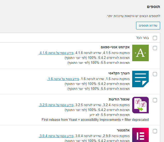Click the 'לא ידוע' 5.5 compatibility text

click(x=94, y=115)
